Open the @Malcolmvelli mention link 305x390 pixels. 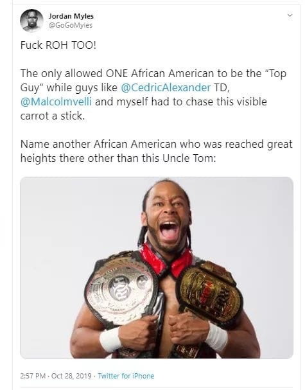point(56,102)
